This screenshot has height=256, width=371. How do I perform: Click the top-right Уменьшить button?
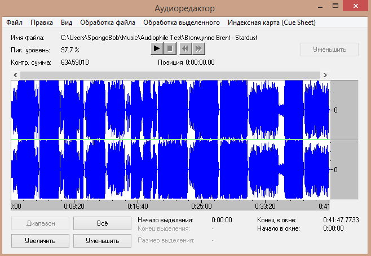click(329, 50)
